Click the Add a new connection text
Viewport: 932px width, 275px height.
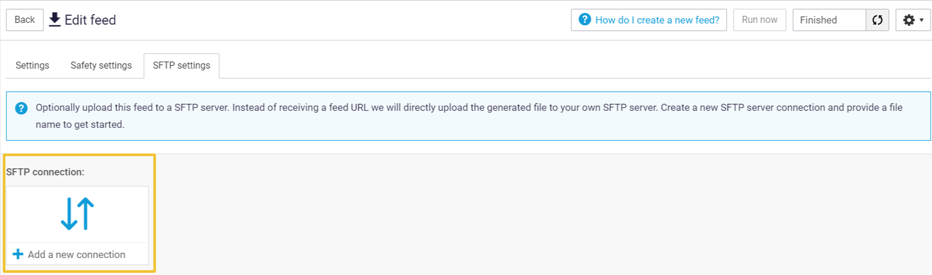point(76,254)
